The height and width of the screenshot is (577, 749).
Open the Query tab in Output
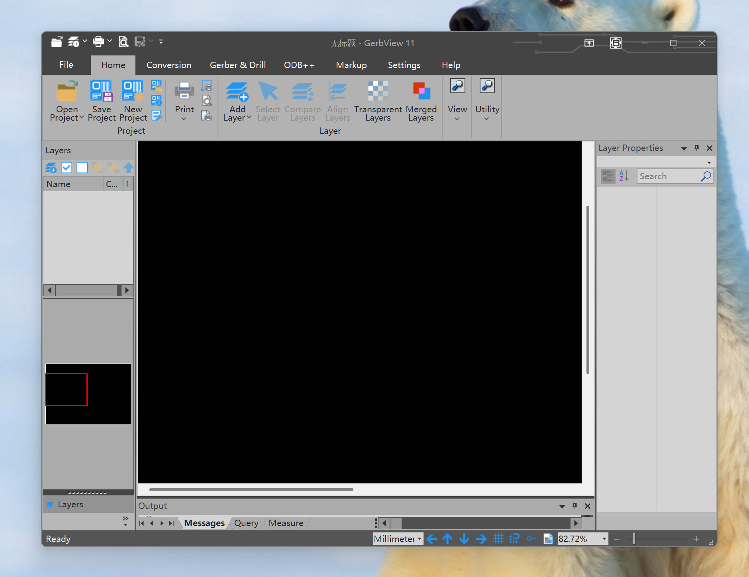click(x=246, y=523)
